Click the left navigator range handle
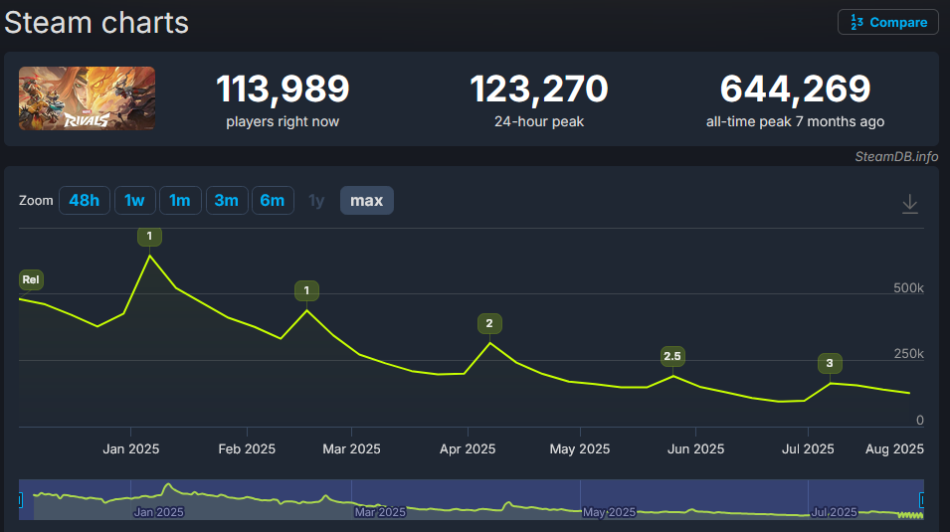This screenshot has height=532, width=950. (21, 500)
